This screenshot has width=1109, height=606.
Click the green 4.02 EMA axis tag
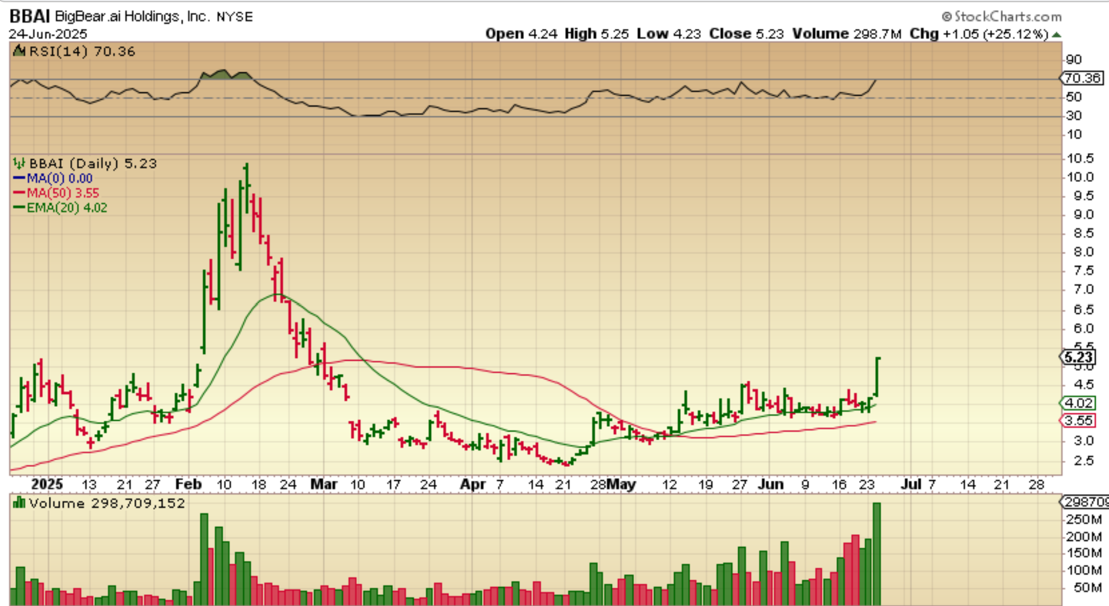(x=1078, y=403)
